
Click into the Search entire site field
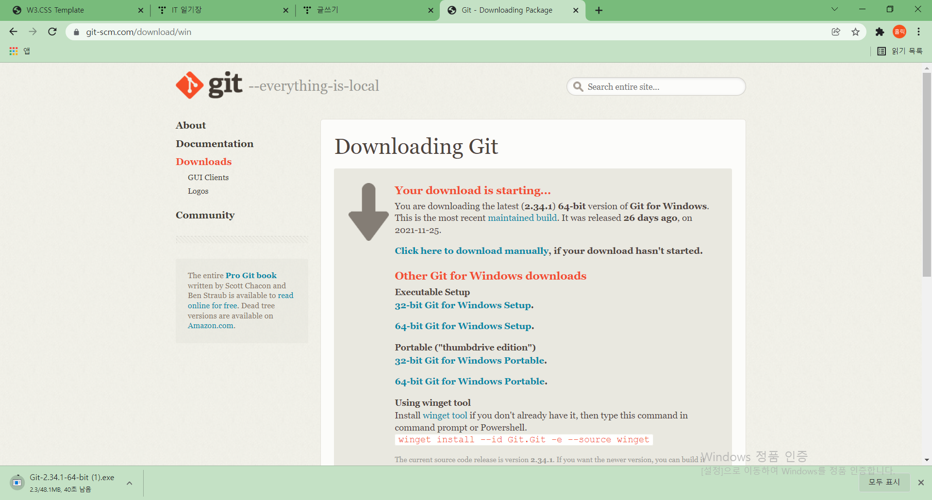point(656,87)
